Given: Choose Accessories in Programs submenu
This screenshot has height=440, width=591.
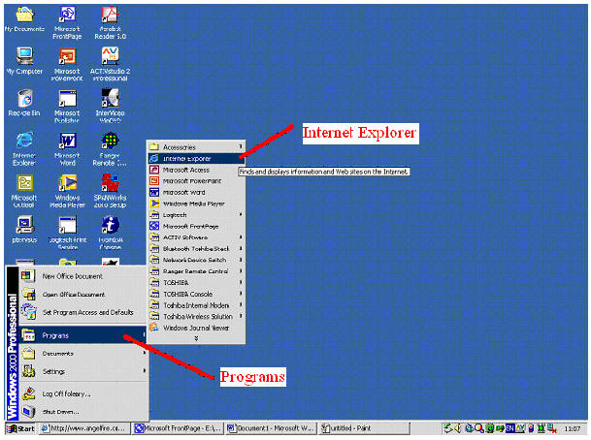Looking at the screenshot, I should pyautogui.click(x=196, y=147).
